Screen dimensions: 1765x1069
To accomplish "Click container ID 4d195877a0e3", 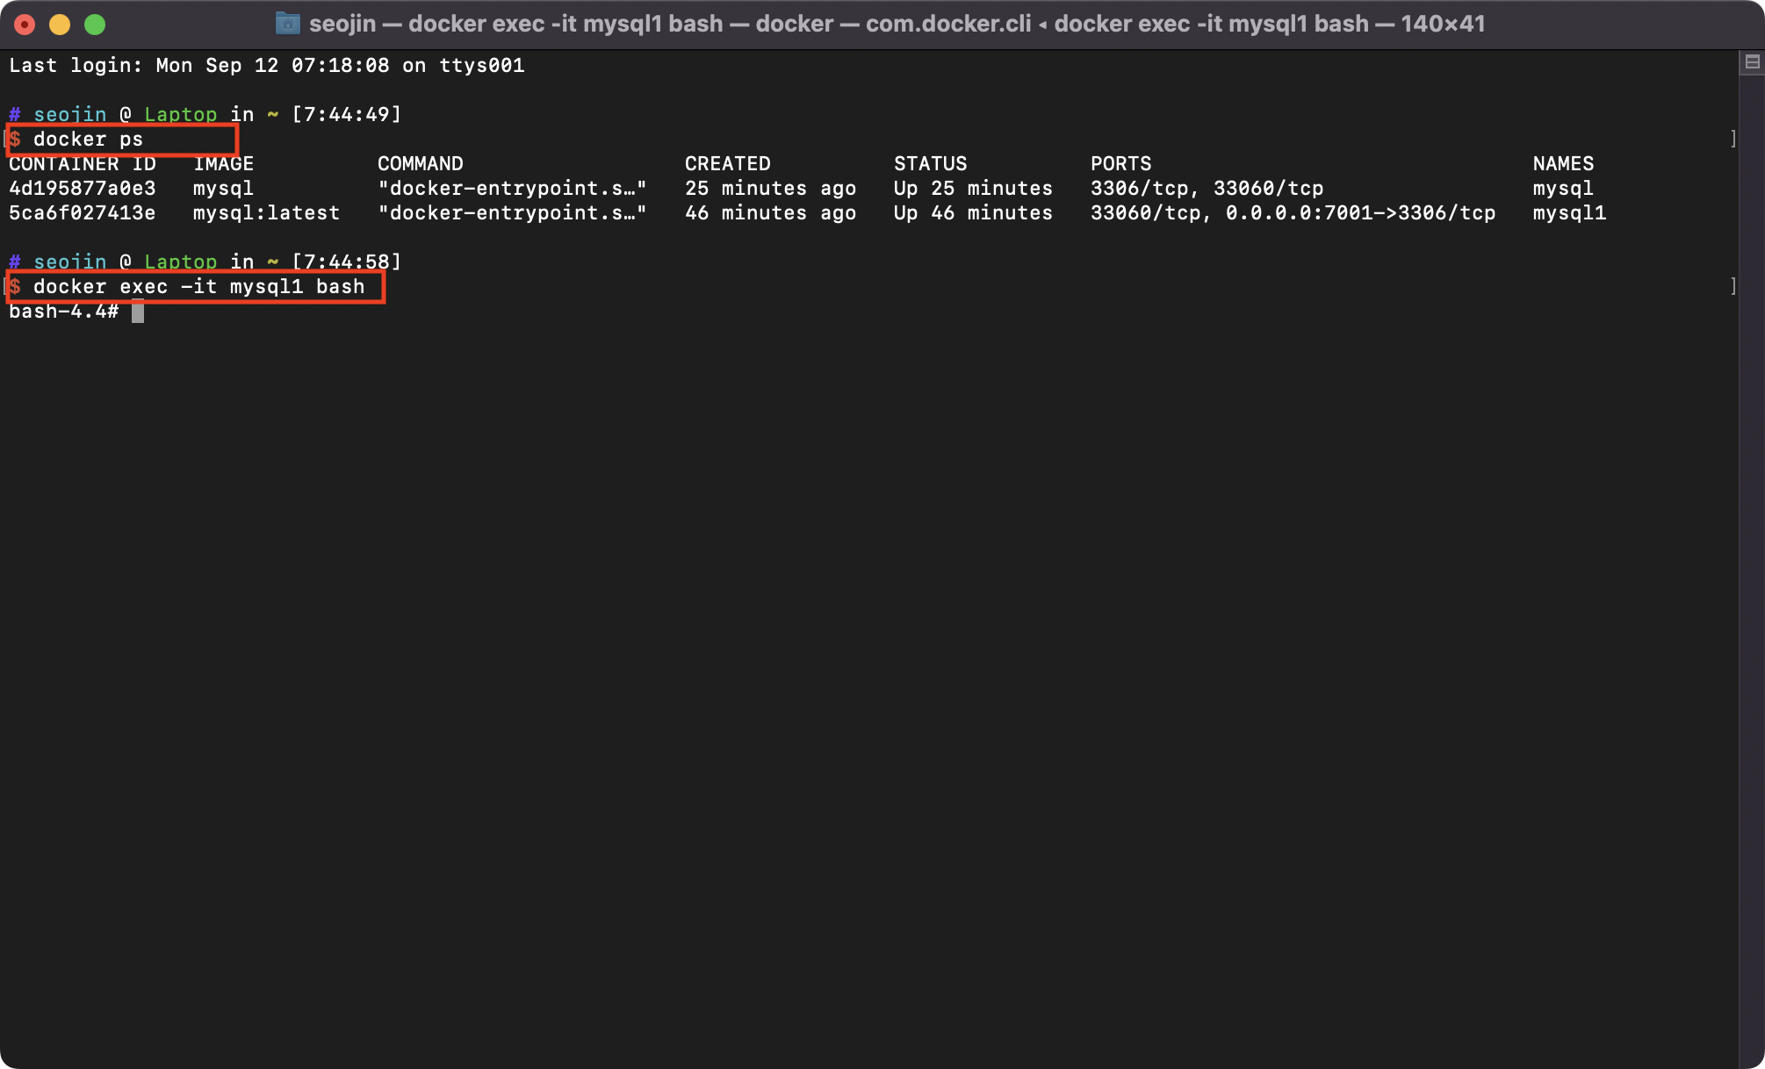I will 83,189.
